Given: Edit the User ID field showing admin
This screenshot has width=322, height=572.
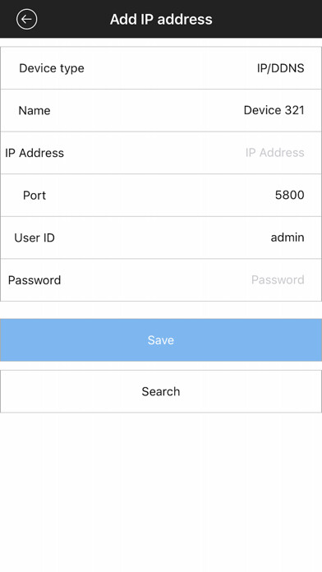Looking at the screenshot, I should click(161, 238).
